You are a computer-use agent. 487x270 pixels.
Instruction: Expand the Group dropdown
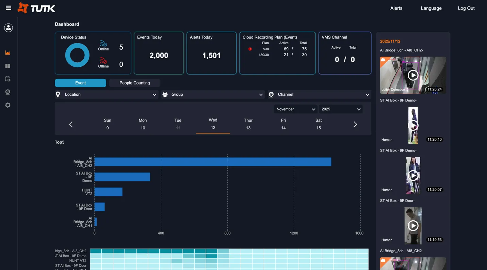[x=213, y=94]
